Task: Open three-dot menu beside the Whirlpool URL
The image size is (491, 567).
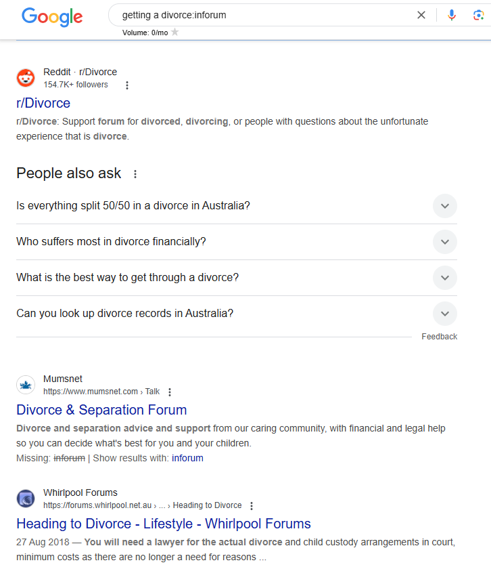Action: [x=252, y=506]
